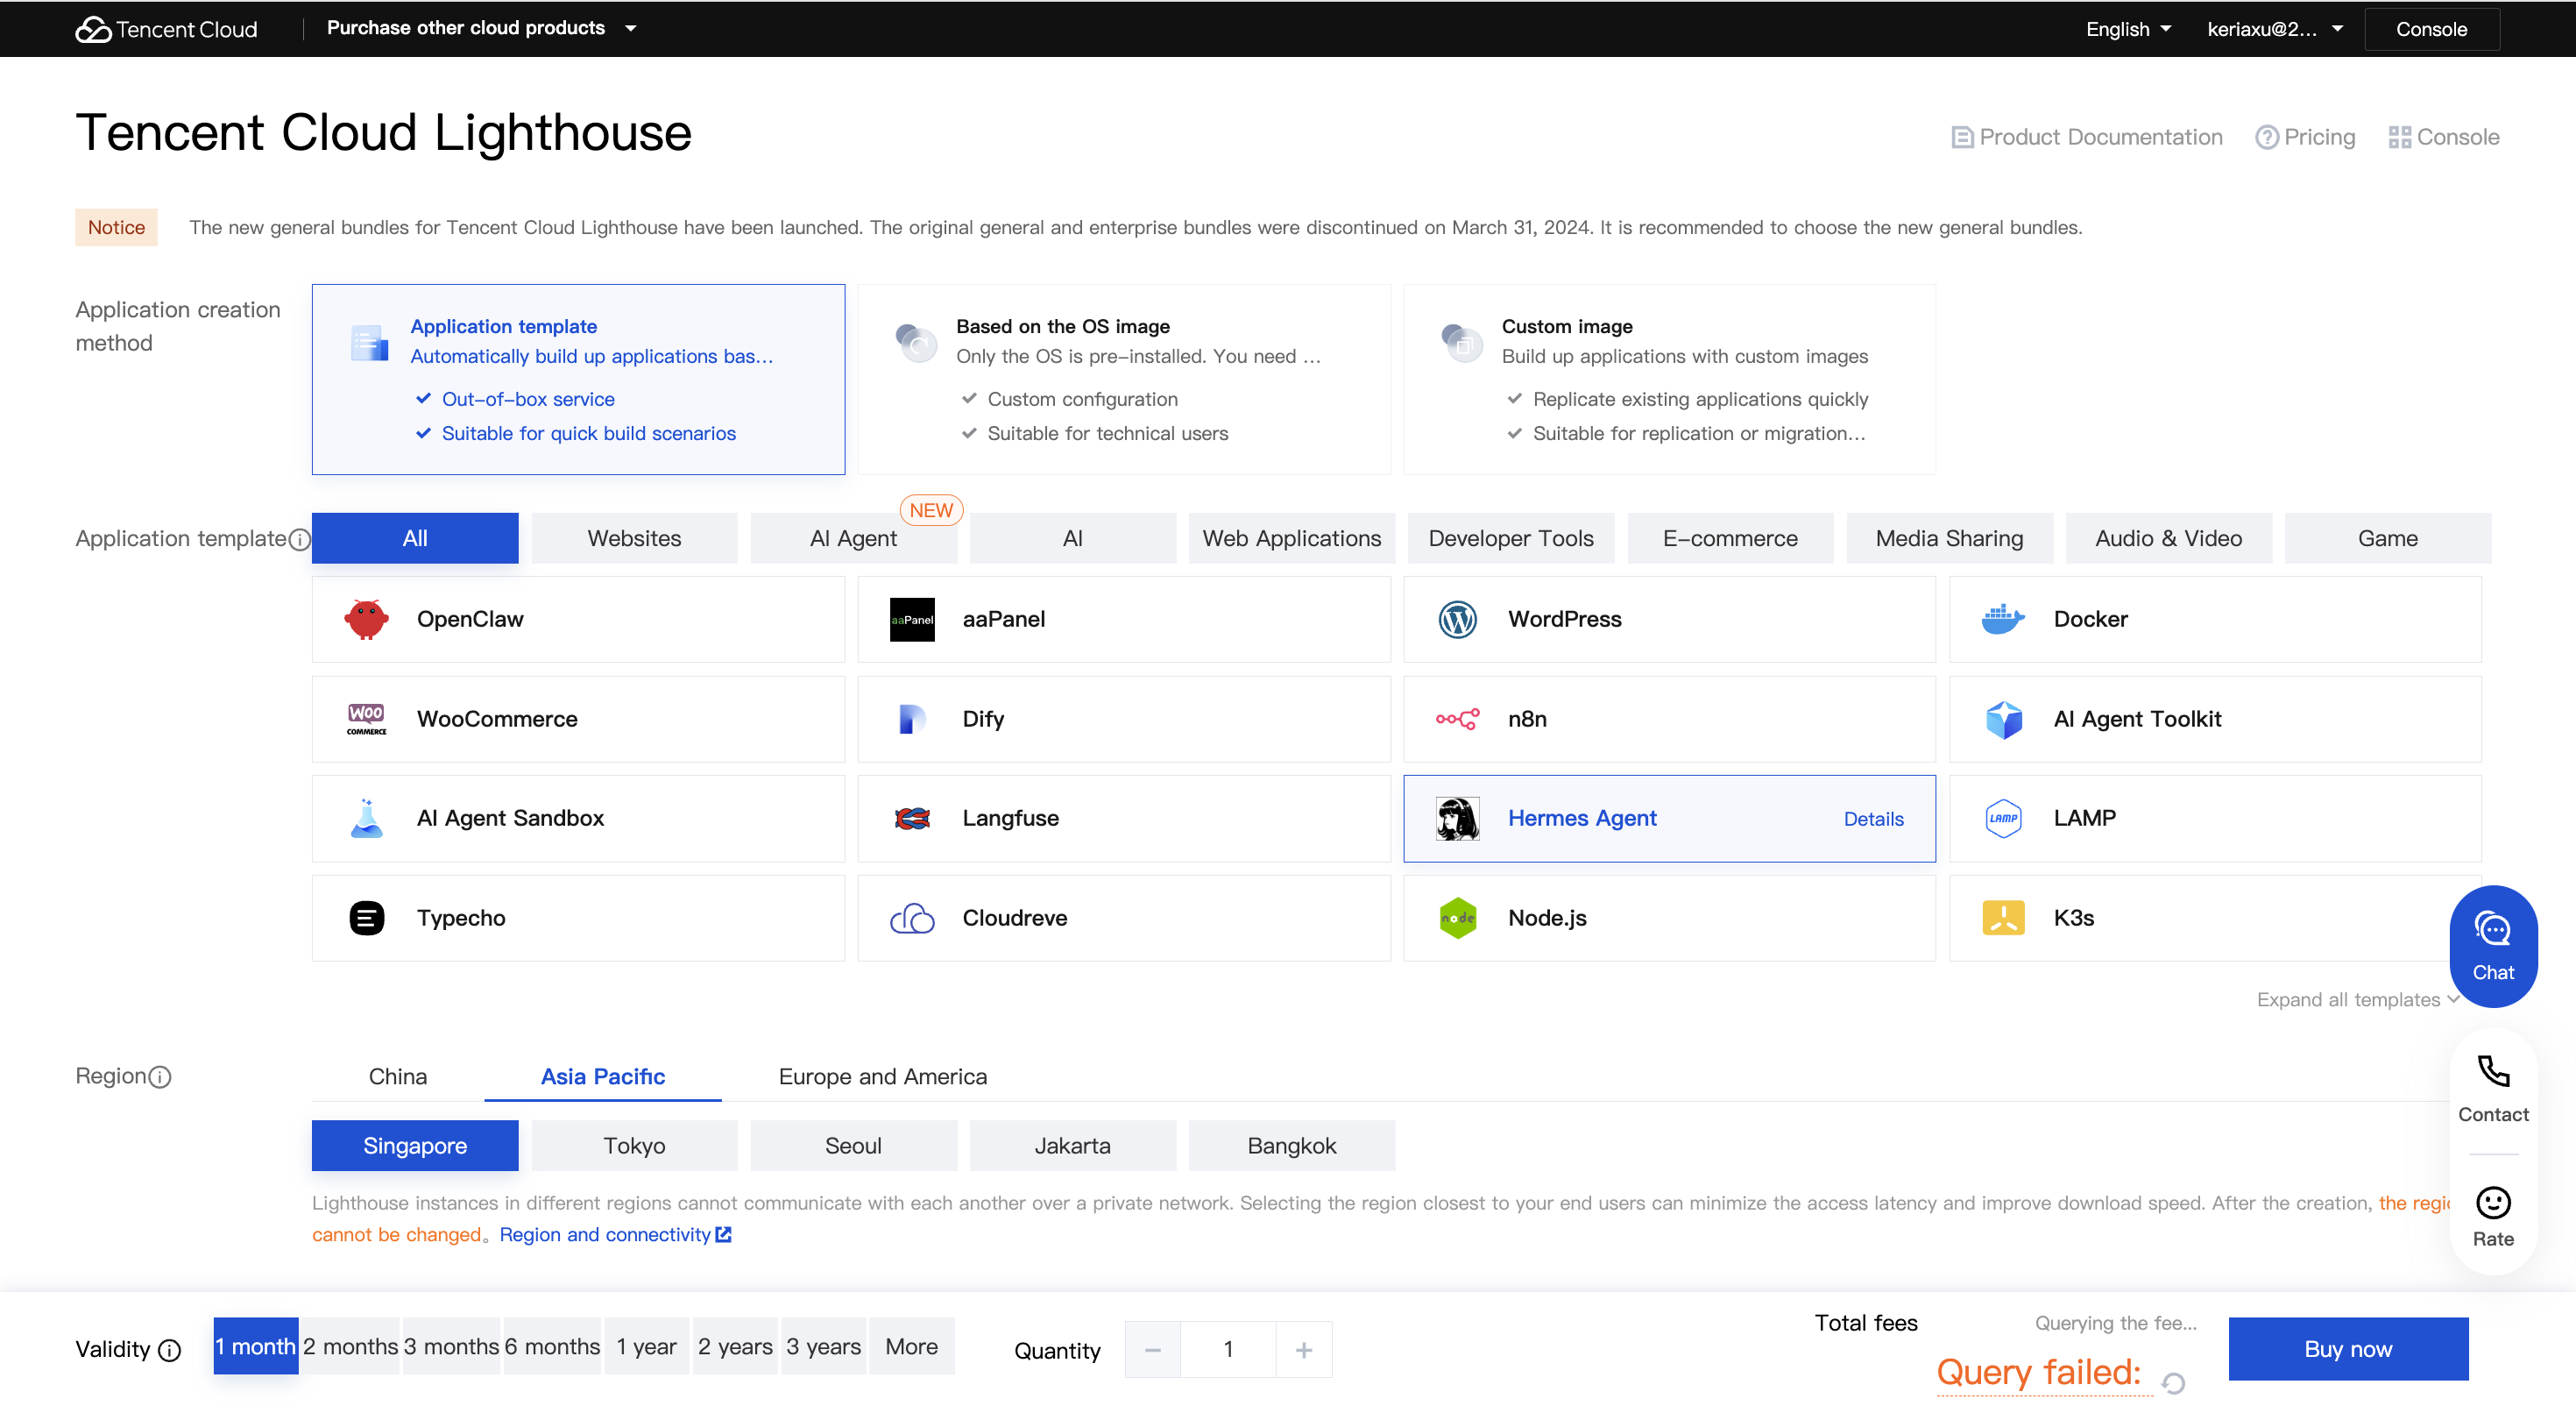Open the Europe and America region tab
The width and height of the screenshot is (2576, 1406).
click(x=882, y=1076)
